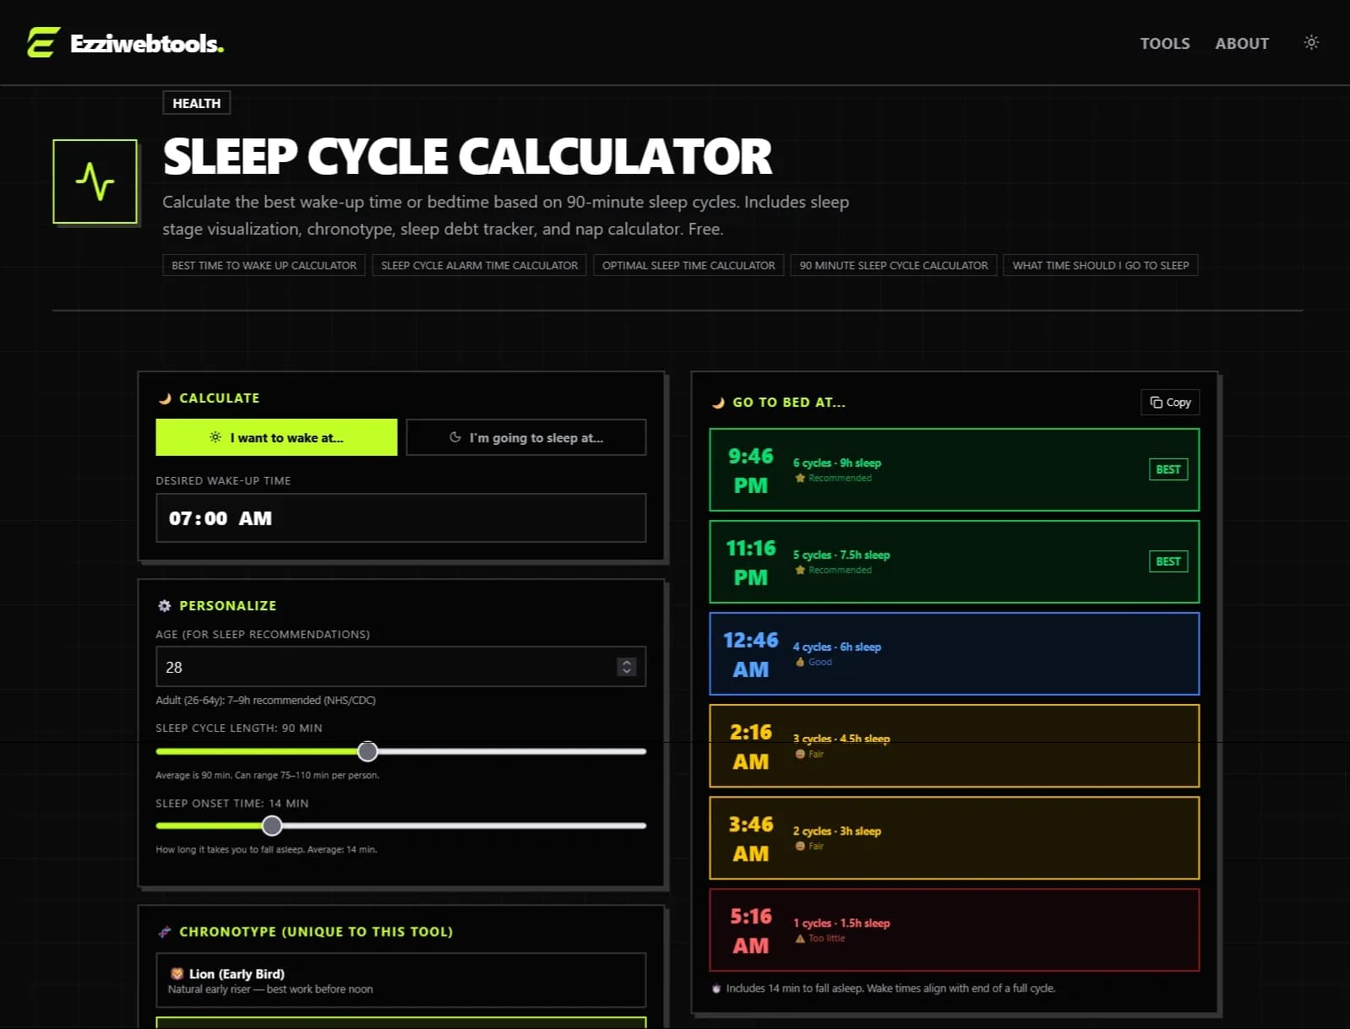The image size is (1350, 1029).
Task: Click the desired wake-up time field
Action: (401, 518)
